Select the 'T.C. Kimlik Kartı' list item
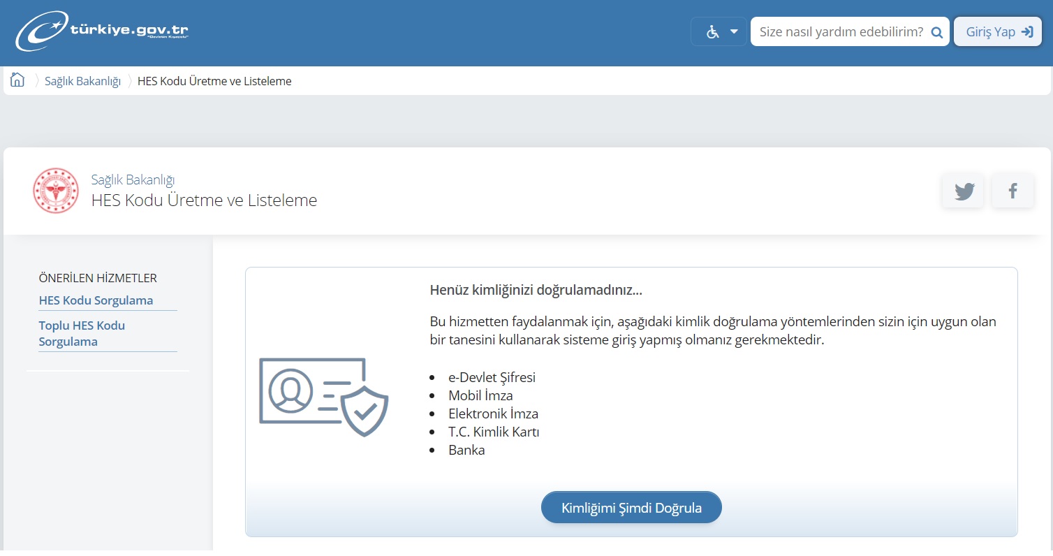The height and width of the screenshot is (556, 1053). point(494,432)
